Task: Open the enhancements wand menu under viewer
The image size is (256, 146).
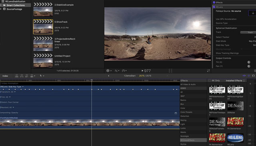Action: point(117,71)
